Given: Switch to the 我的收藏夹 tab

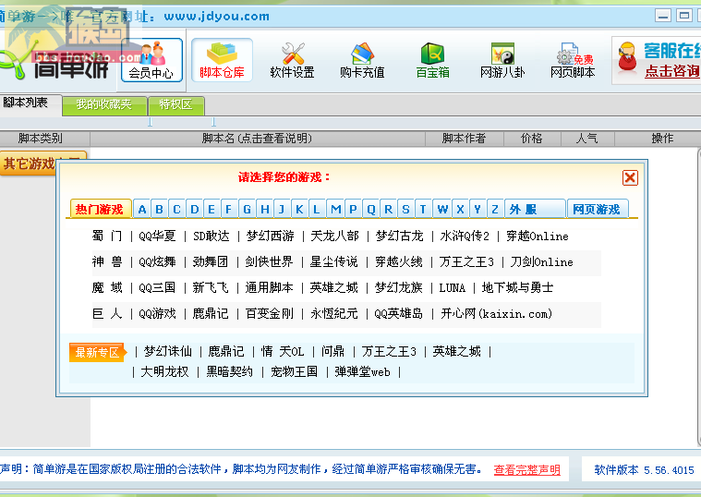Looking at the screenshot, I should (x=104, y=104).
